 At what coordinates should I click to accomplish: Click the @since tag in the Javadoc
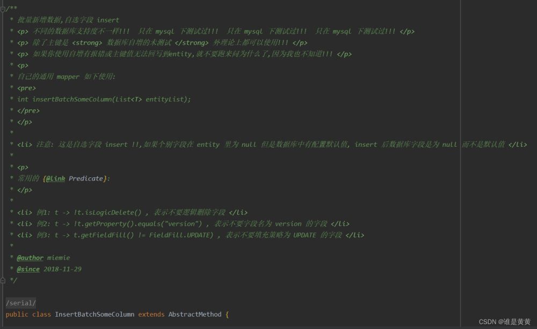[x=28, y=269]
